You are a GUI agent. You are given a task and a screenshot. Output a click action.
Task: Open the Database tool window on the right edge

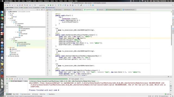click(x=173, y=31)
